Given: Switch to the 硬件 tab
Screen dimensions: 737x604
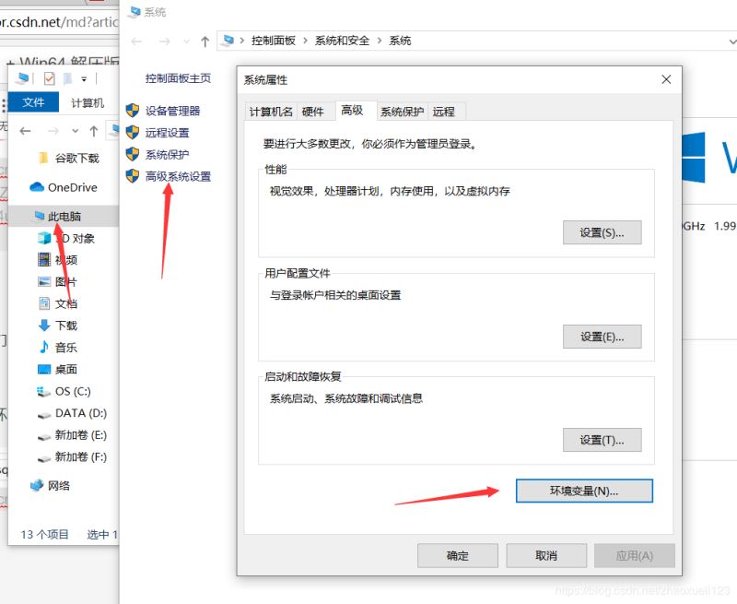Looking at the screenshot, I should click(313, 111).
